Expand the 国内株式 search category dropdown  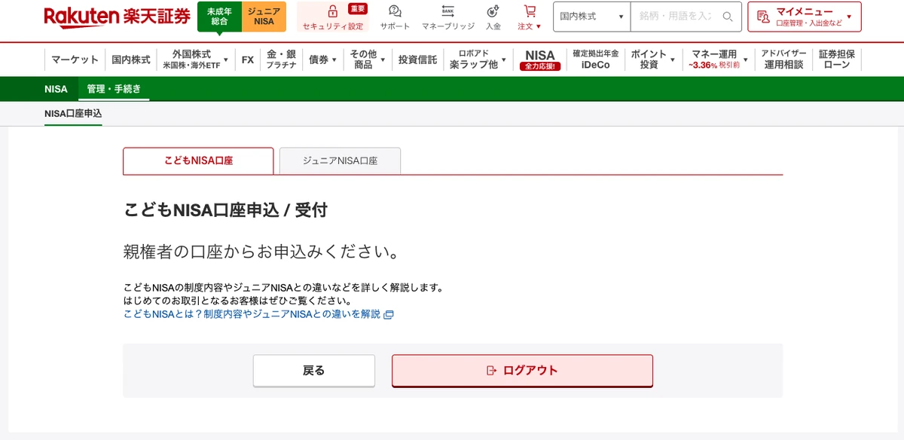point(592,17)
